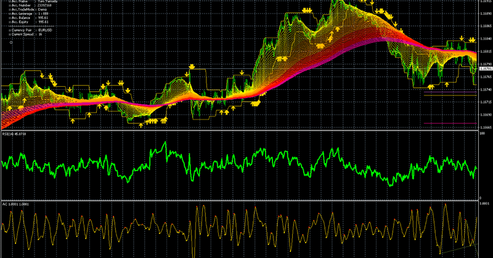Click price scale value 1.16690
The height and width of the screenshot is (258, 493).
click(486, 115)
